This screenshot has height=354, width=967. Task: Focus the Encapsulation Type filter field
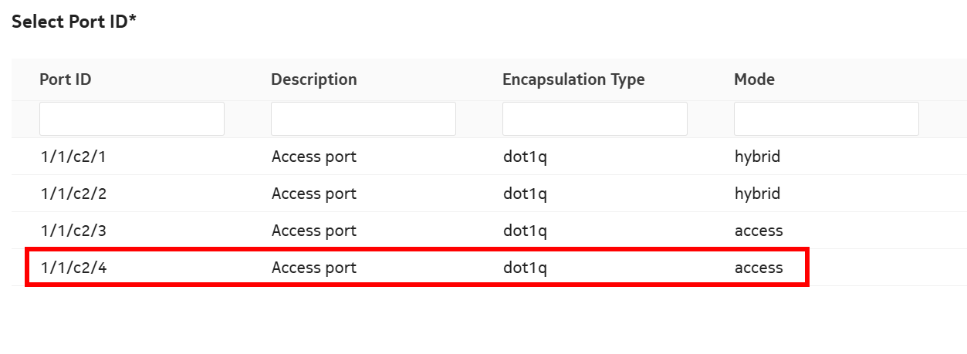595,120
